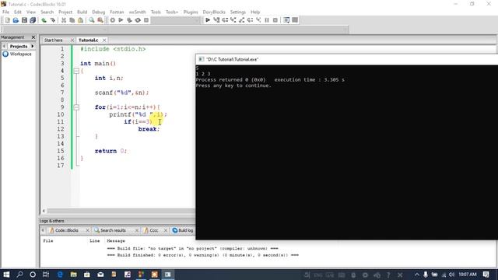Open taskbar Search magnifier

19,275
